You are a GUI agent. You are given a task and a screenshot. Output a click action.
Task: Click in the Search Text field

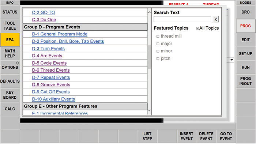click(x=182, y=19)
